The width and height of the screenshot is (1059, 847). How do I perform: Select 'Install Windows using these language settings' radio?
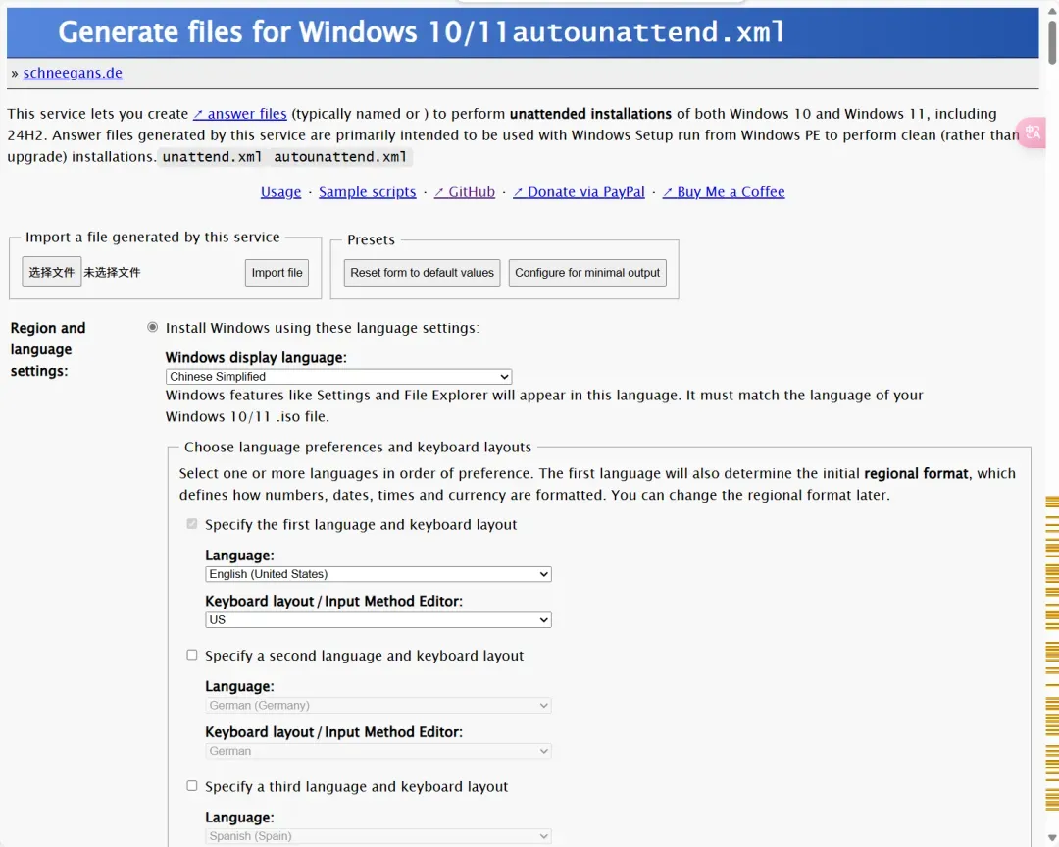[152, 327]
